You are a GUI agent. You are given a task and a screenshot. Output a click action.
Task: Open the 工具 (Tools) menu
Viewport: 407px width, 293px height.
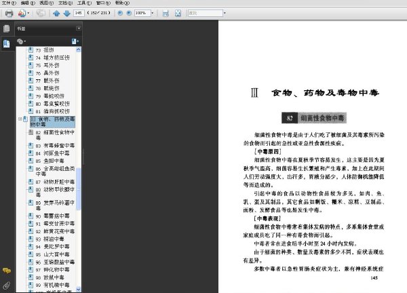tap(84, 3)
